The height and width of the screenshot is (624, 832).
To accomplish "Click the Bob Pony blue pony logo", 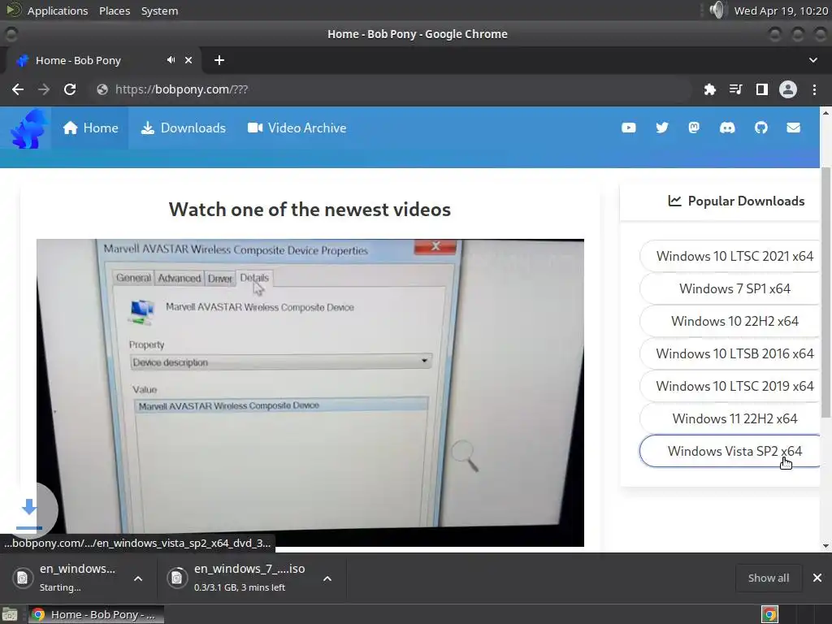I will click(28, 129).
